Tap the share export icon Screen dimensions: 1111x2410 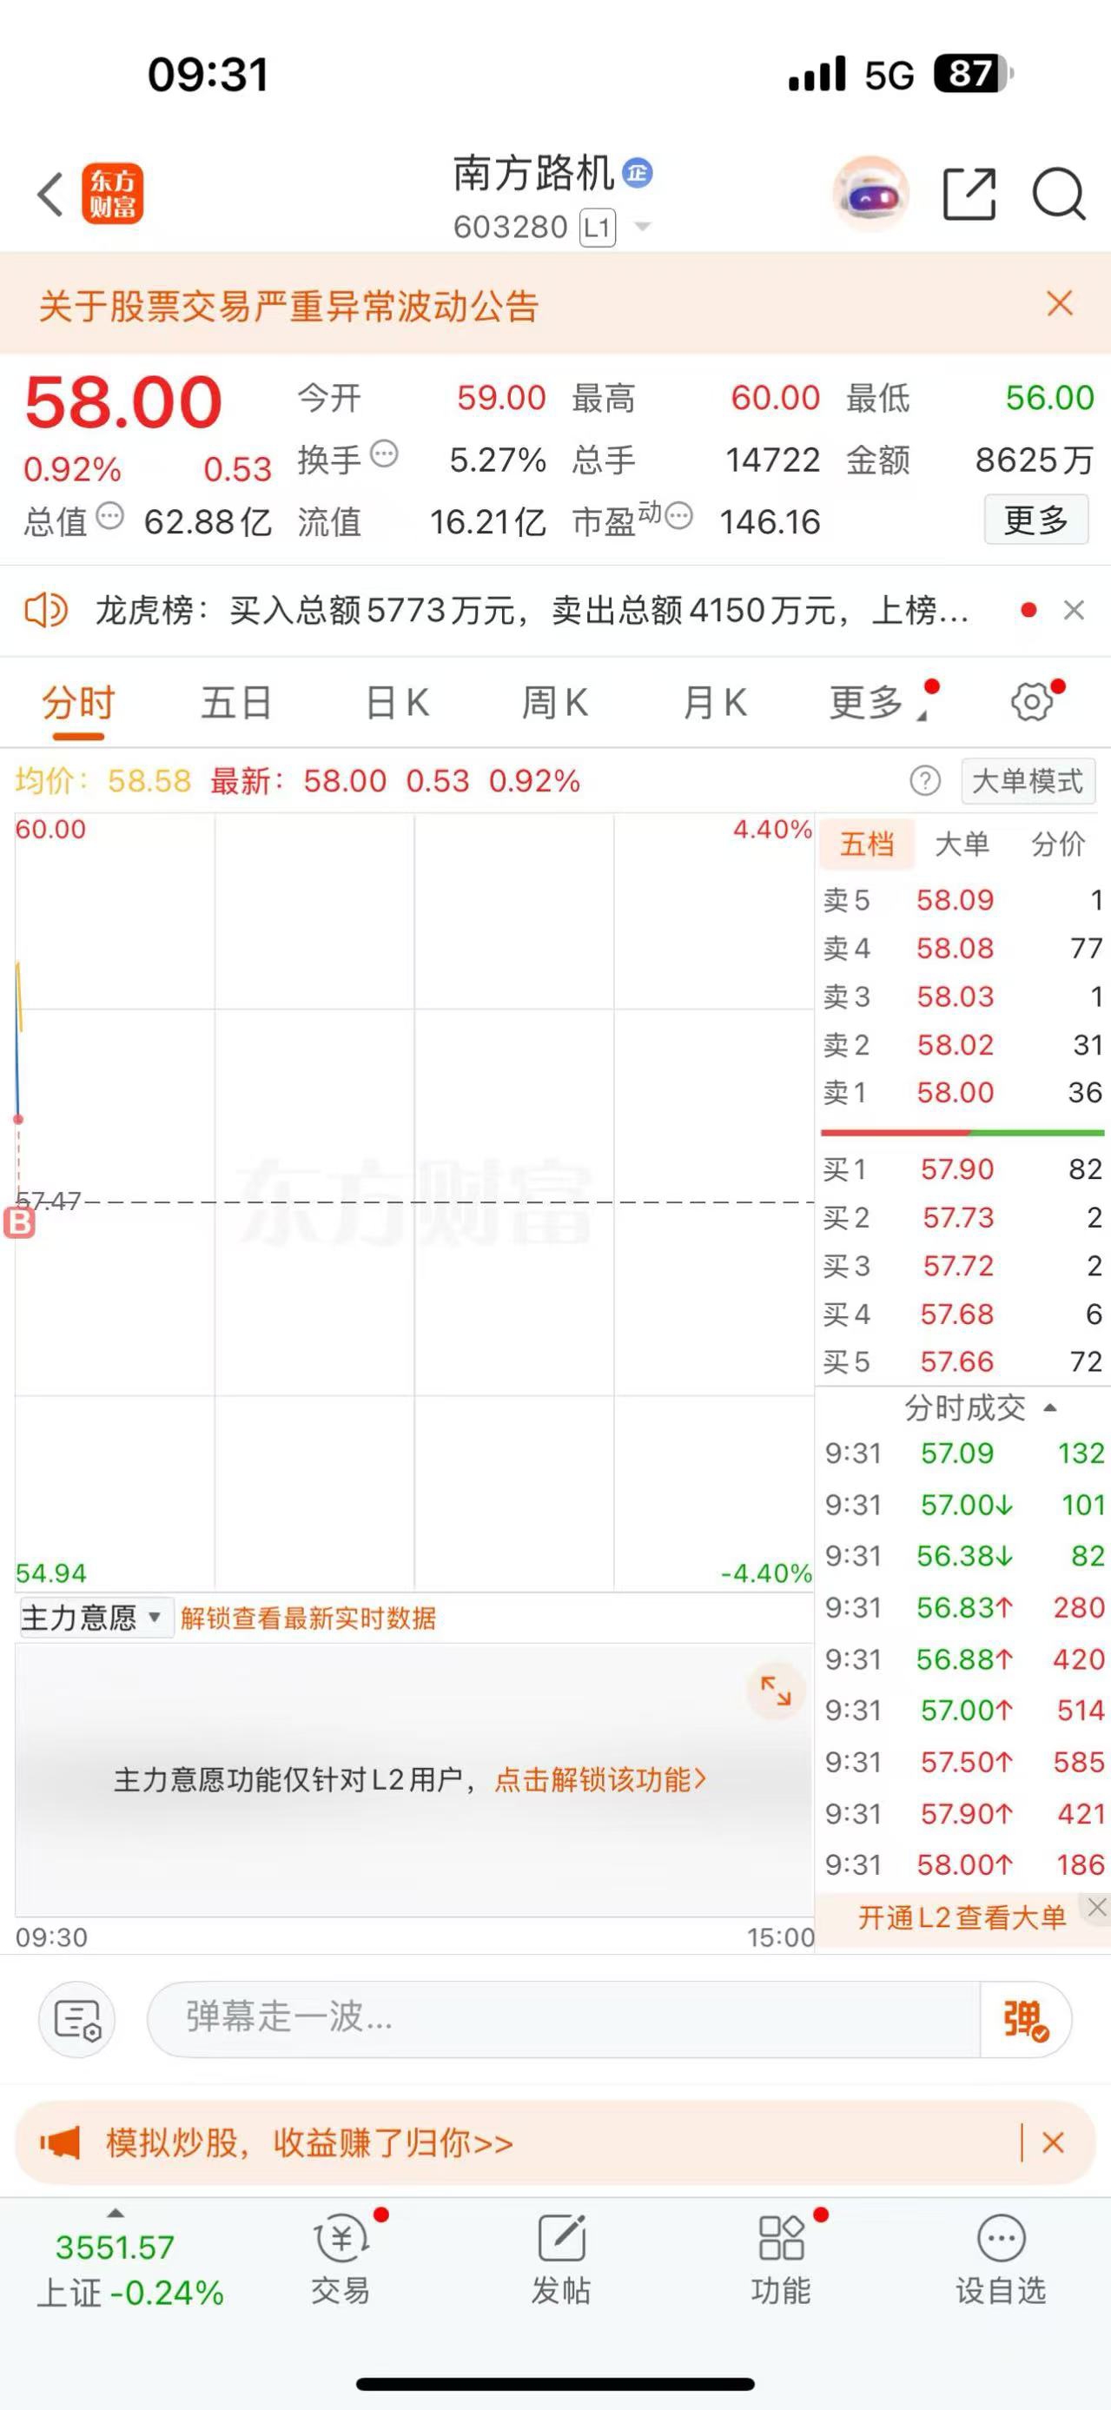969,195
